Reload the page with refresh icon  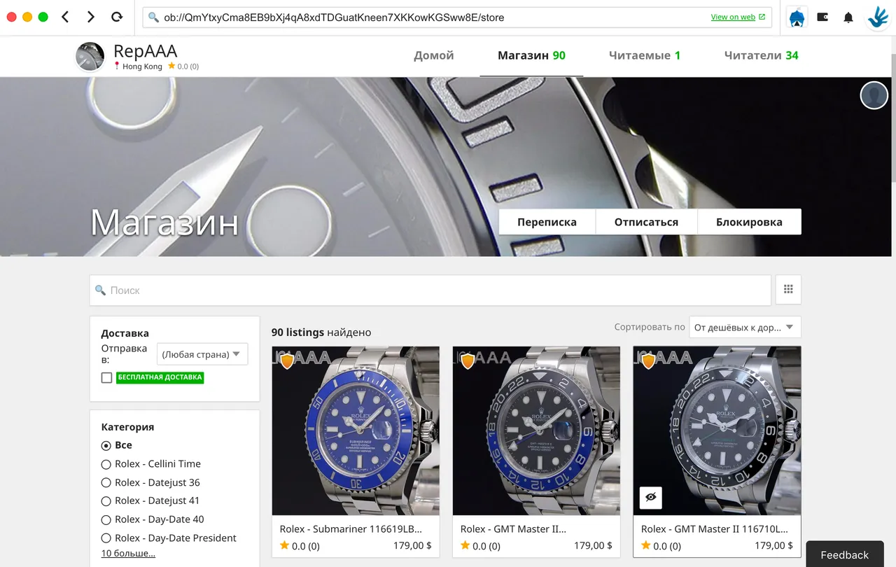(x=117, y=17)
